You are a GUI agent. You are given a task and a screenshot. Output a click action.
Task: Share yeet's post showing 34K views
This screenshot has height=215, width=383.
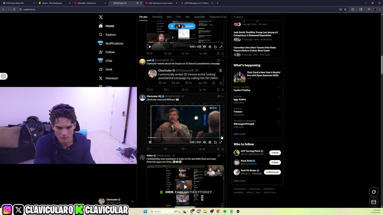(x=222, y=90)
